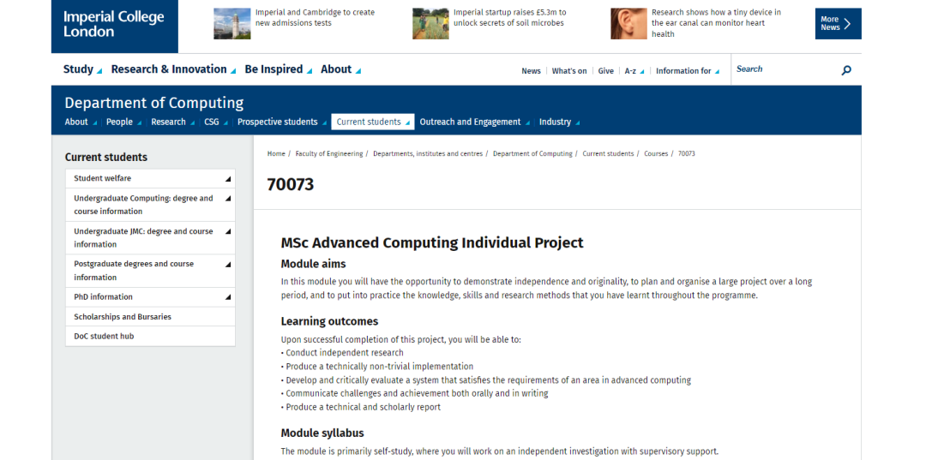Expand Undergraduate JMC sidebar arrow
The image size is (926, 460).
point(228,232)
